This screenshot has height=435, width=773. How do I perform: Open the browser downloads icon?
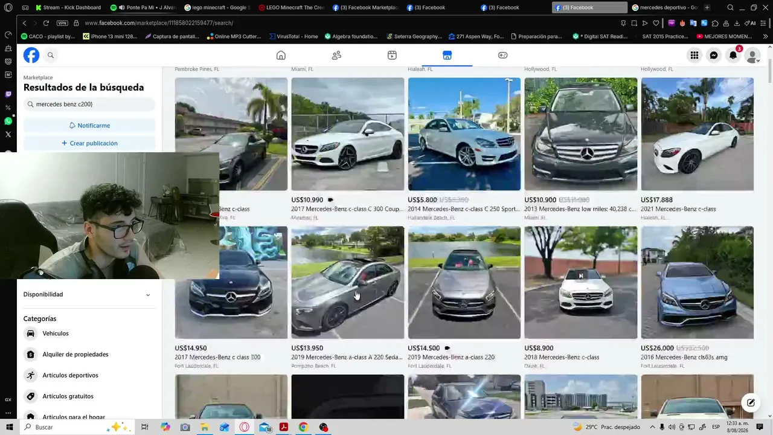click(737, 23)
